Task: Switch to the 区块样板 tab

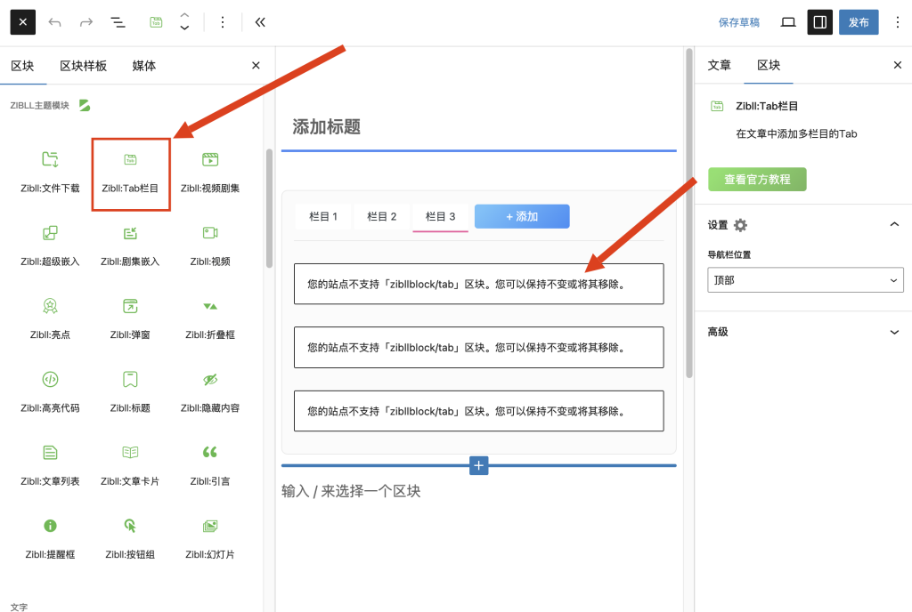Action: click(x=83, y=66)
